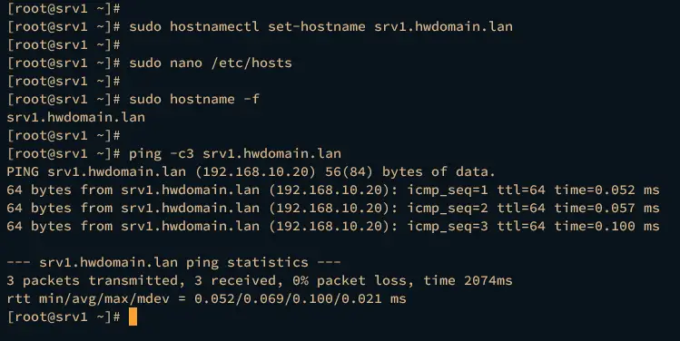Click 'bytes of data.' in PING header

[x=439, y=172]
